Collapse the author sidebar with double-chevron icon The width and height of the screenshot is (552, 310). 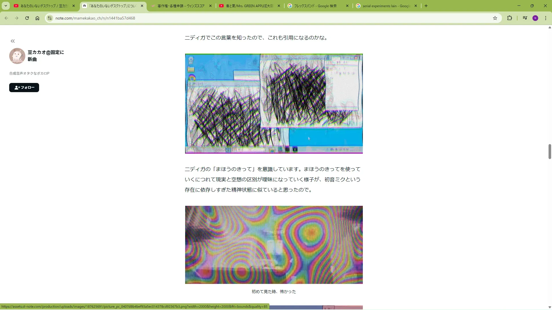(13, 41)
